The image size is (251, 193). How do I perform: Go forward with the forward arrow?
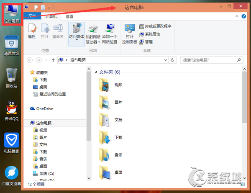pyautogui.click(x=38, y=60)
